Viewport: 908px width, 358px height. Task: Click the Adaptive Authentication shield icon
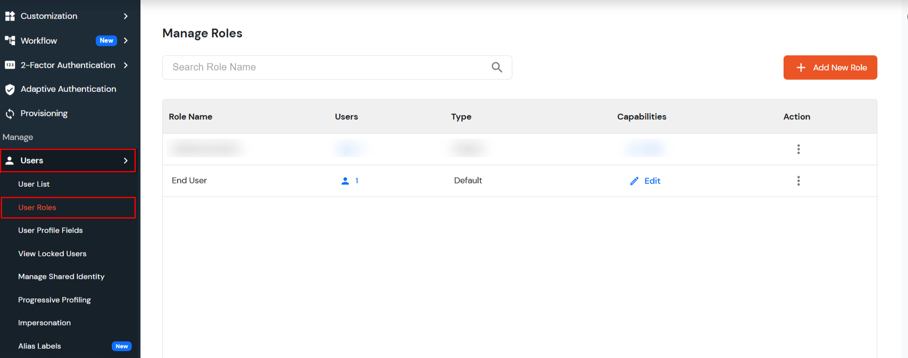pos(10,89)
